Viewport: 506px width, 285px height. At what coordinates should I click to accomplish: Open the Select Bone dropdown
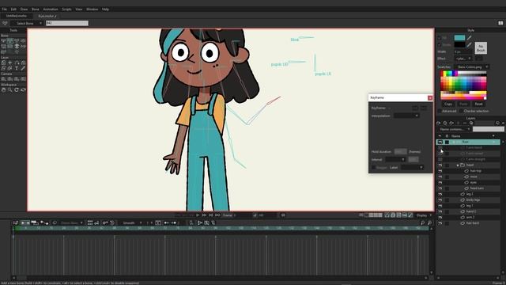(x=26, y=23)
